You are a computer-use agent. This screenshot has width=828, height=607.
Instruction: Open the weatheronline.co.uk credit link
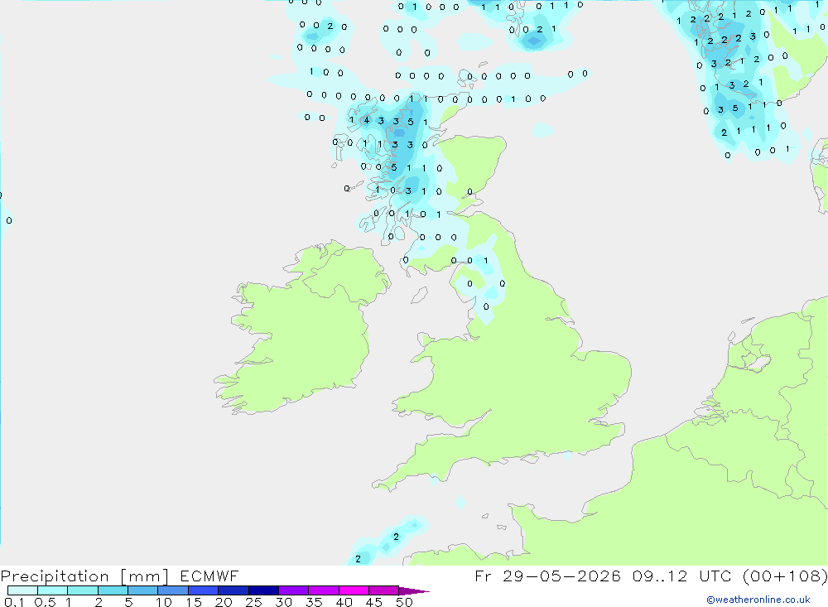pos(758,600)
